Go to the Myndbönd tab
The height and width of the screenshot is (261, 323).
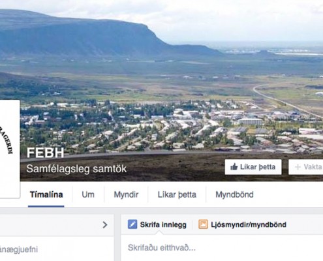click(234, 194)
